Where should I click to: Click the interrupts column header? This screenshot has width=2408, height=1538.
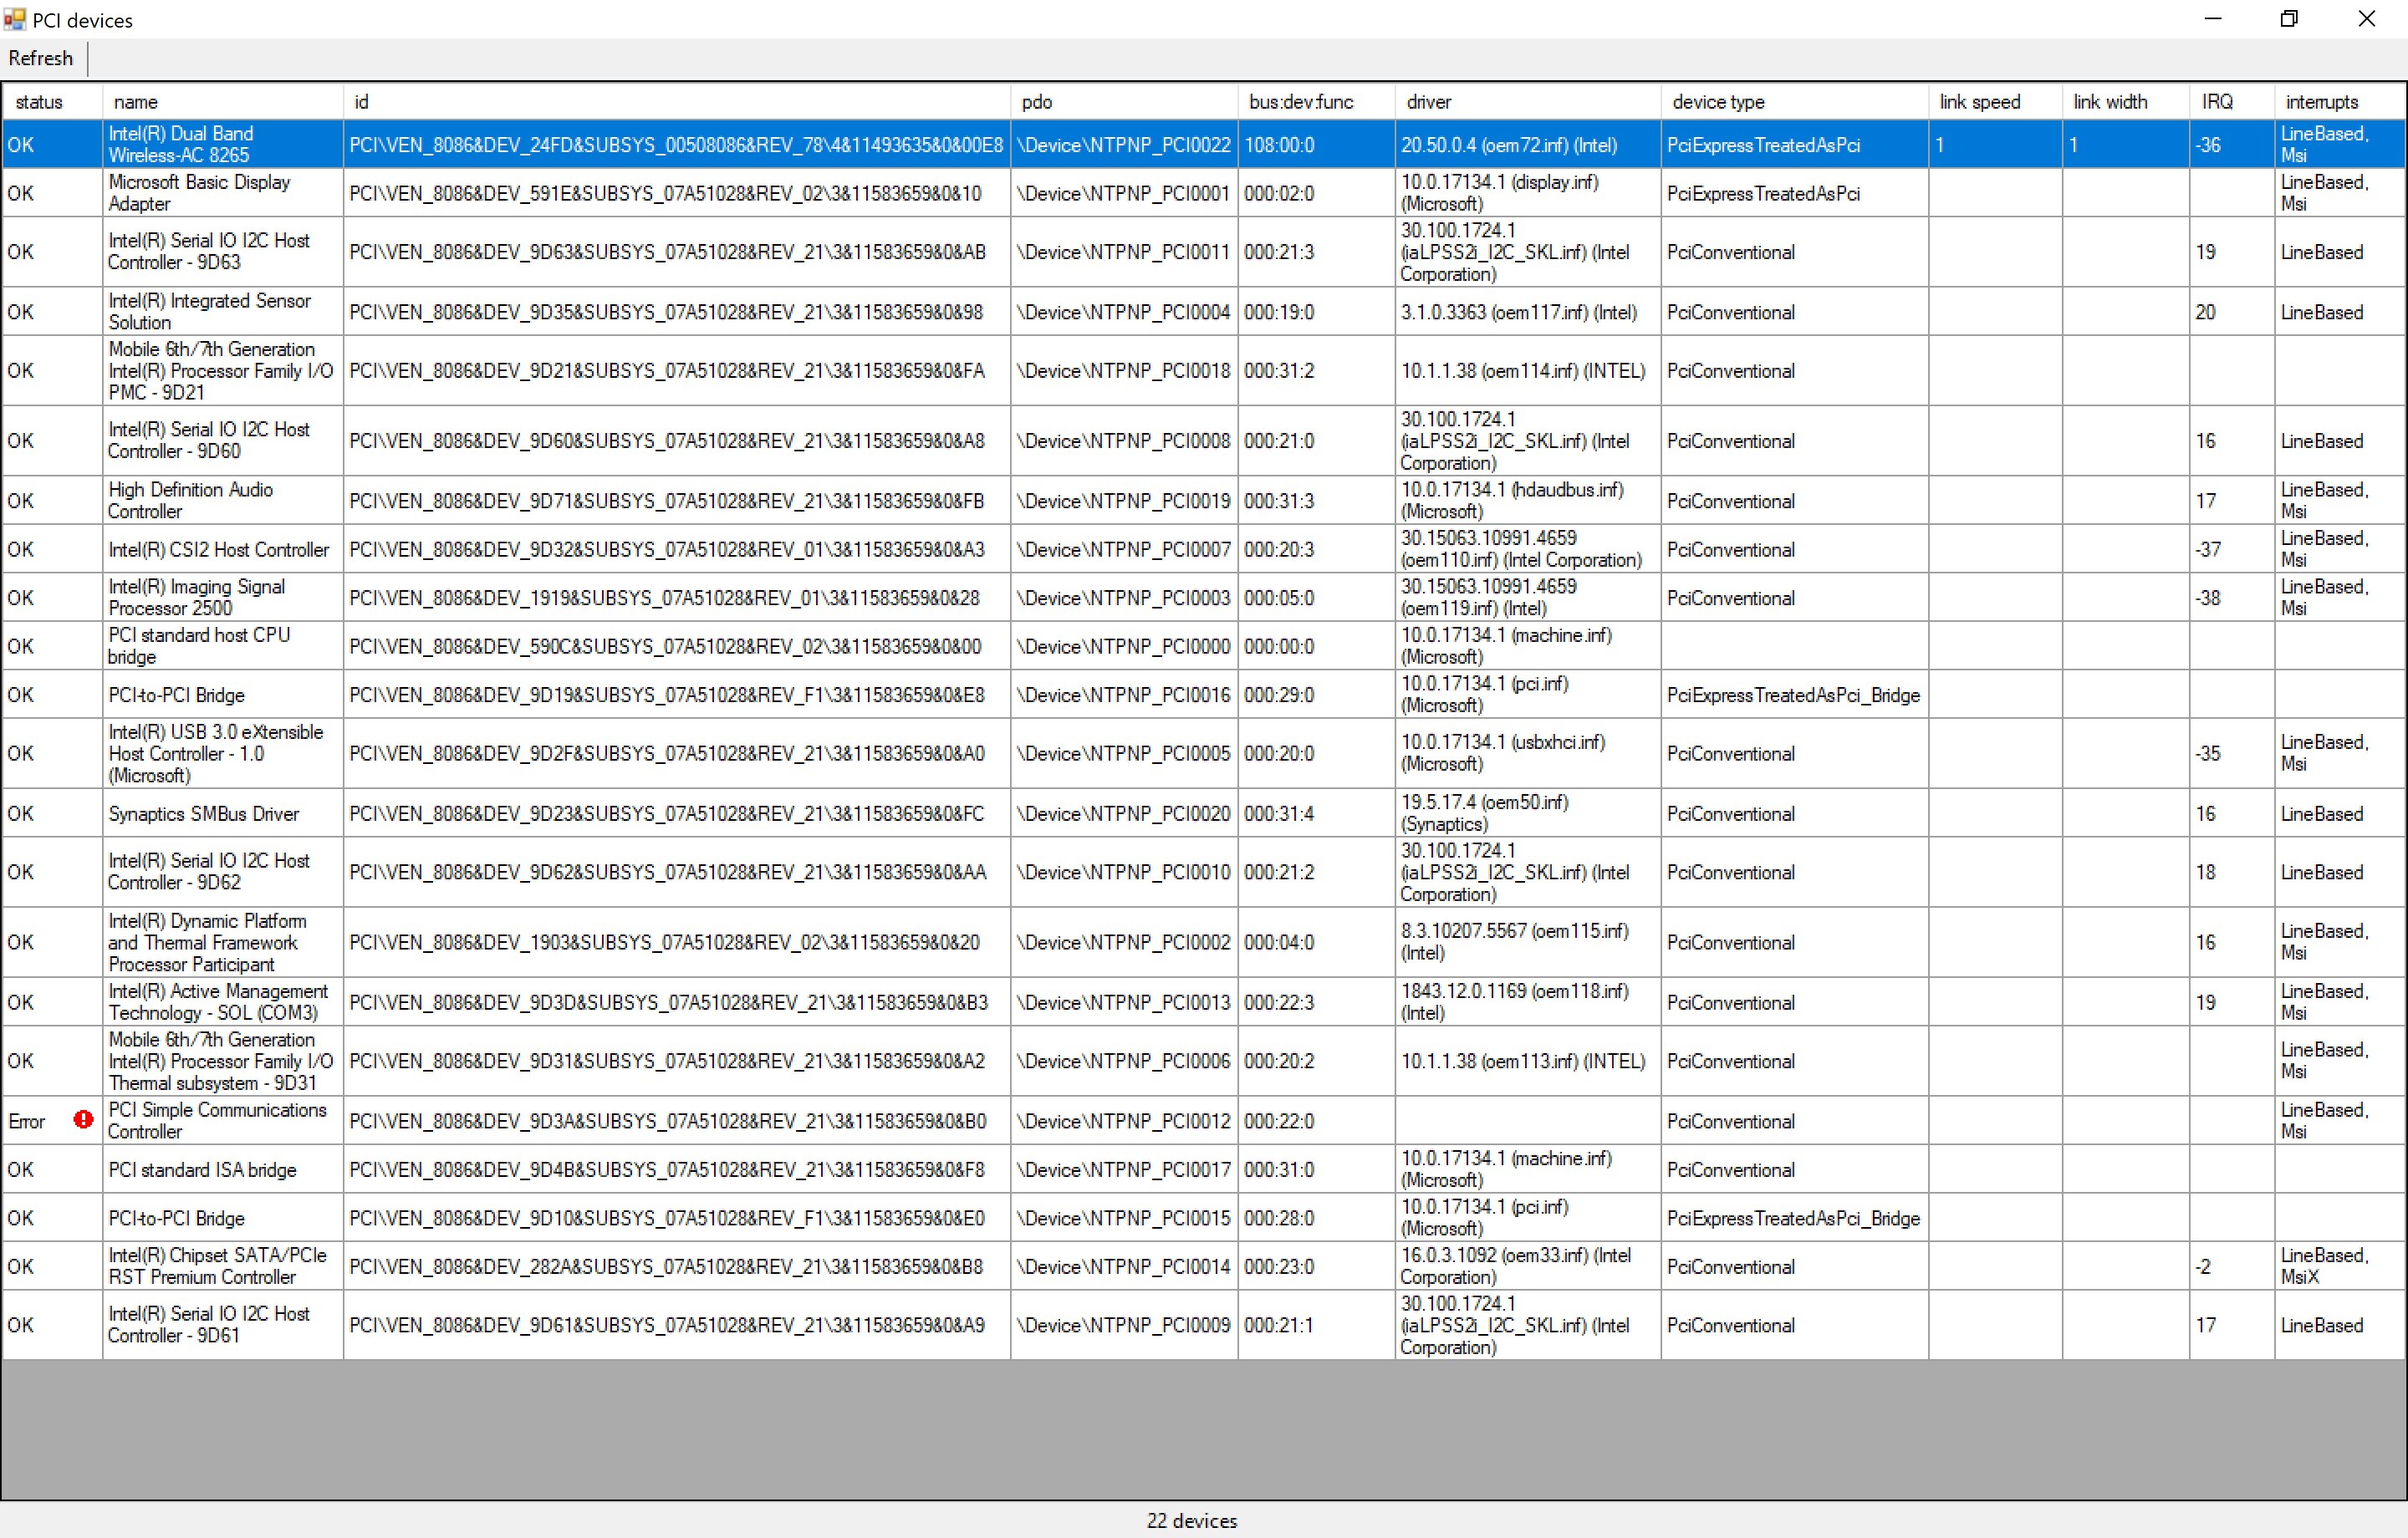click(2340, 102)
